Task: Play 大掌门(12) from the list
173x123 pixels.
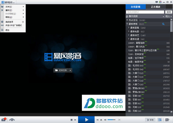Action: click(x=148, y=73)
